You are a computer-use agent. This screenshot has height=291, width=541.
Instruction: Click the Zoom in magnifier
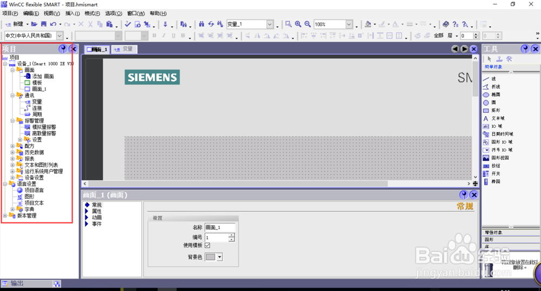(298, 24)
